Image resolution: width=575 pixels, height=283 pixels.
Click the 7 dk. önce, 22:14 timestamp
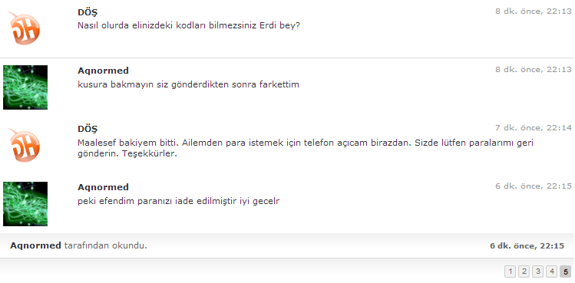point(534,127)
